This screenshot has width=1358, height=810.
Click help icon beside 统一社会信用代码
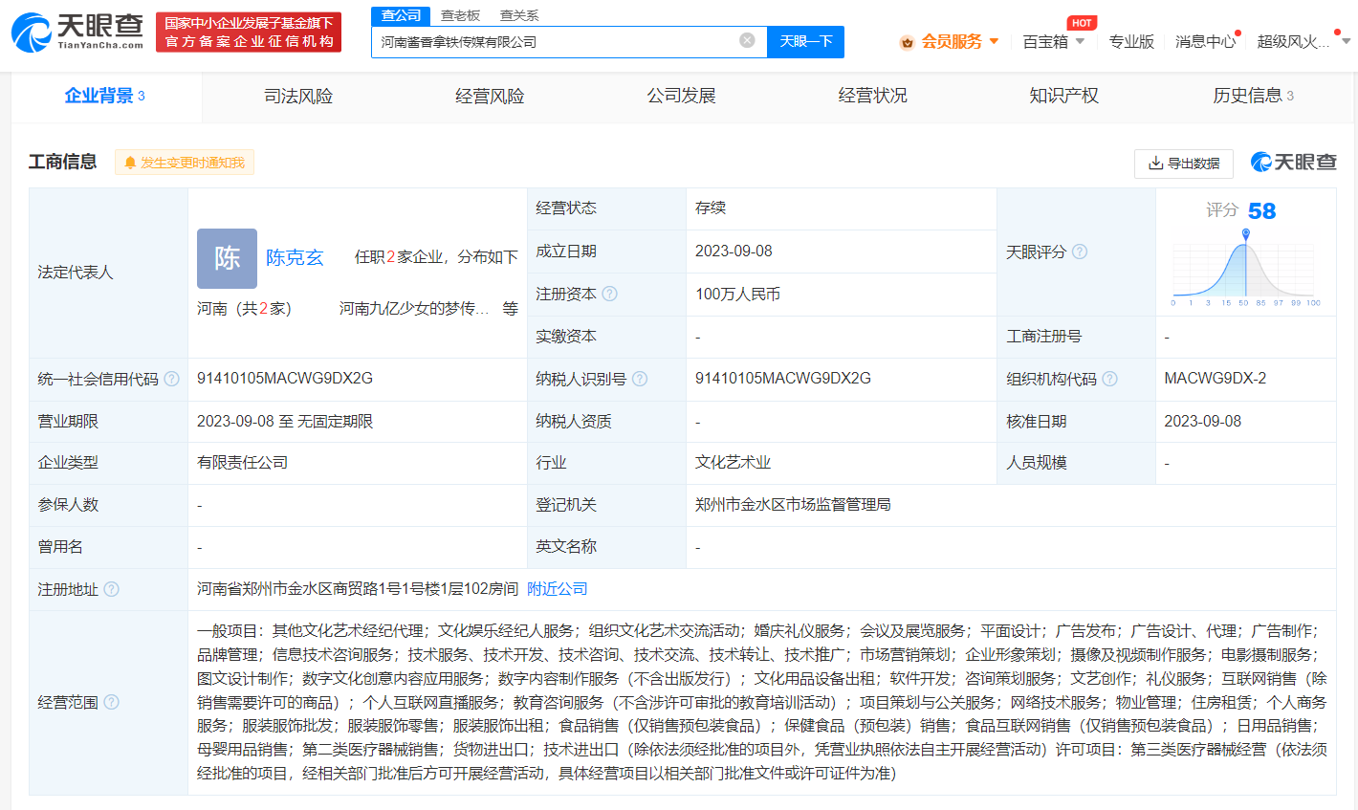click(172, 379)
